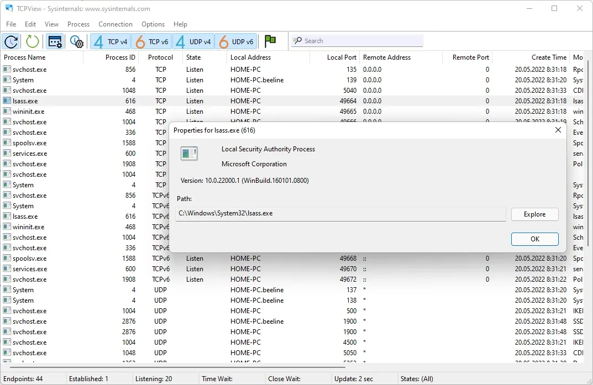Click the Explore button

click(535, 214)
